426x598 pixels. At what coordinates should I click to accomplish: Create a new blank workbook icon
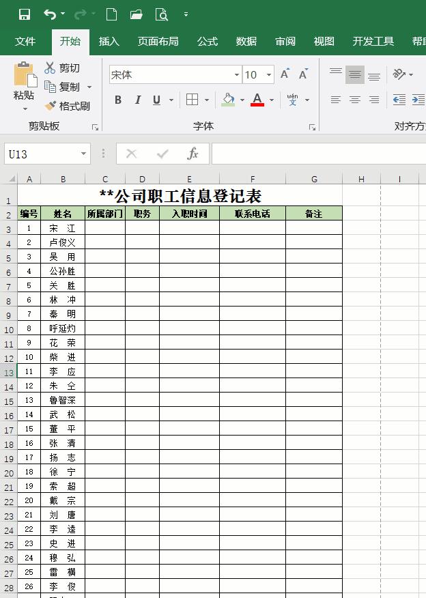coord(111,14)
